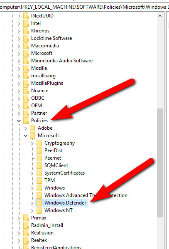Click the scroll up arrow in tree pane
Viewport: 169px width, 249px height.
pos(160,16)
